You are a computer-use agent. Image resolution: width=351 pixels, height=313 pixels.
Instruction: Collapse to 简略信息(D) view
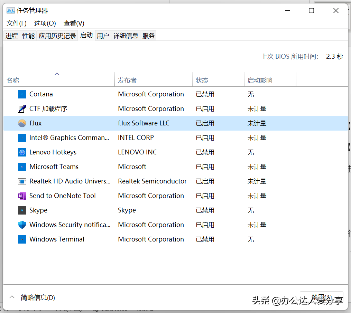click(32, 297)
